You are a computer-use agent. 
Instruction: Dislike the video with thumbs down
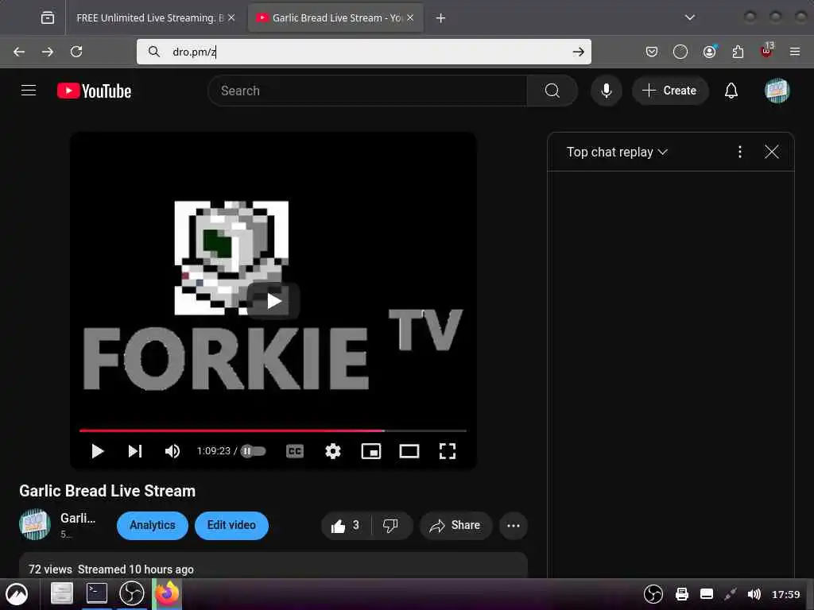(390, 526)
